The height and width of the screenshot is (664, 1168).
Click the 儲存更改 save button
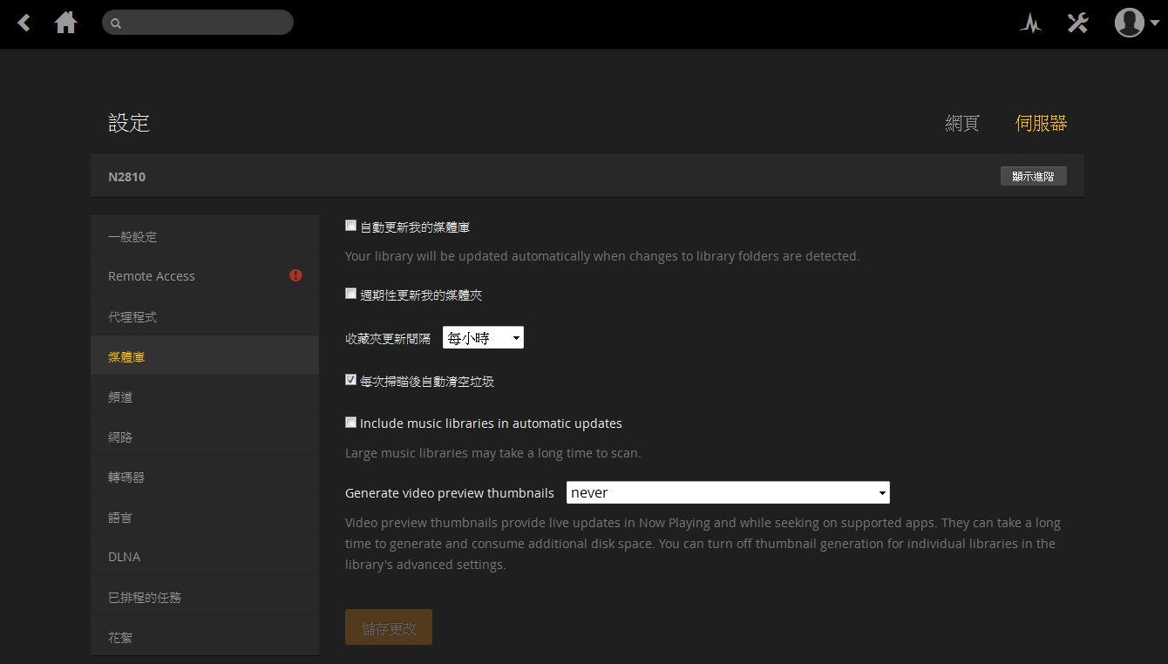(389, 627)
